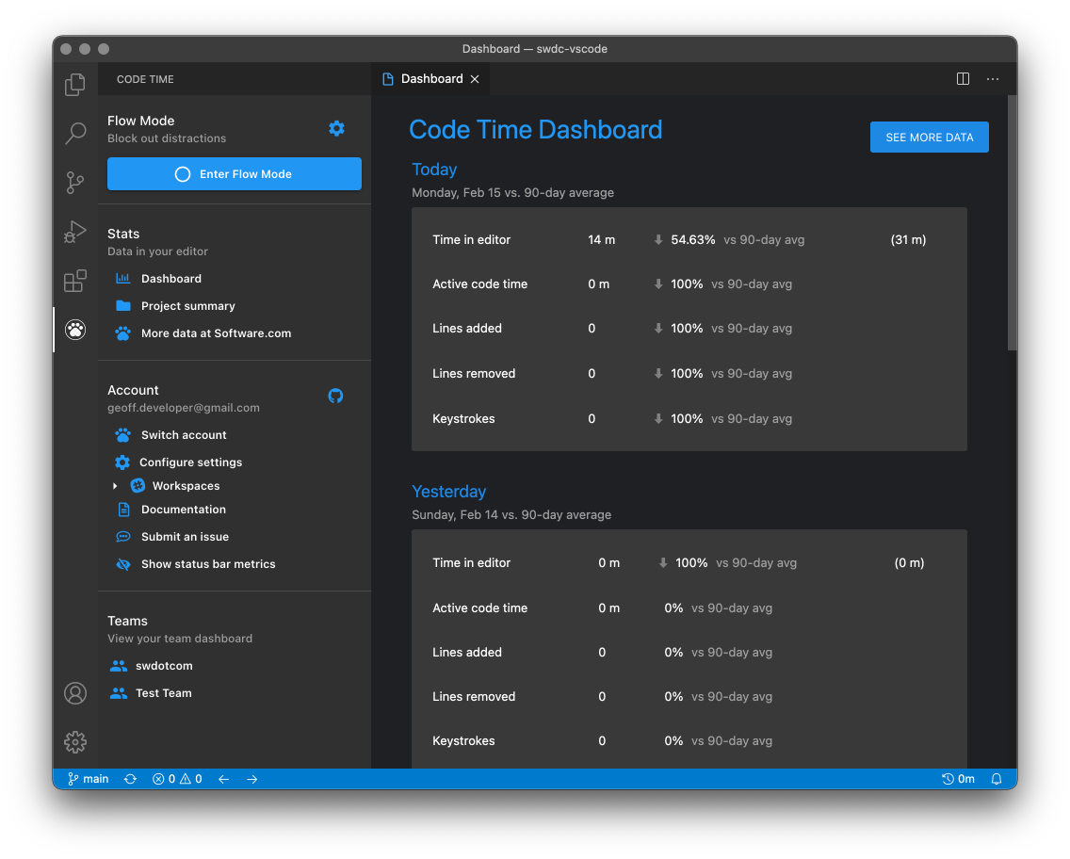Open the Search view
Screen dimensions: 1070x859
click(74, 133)
